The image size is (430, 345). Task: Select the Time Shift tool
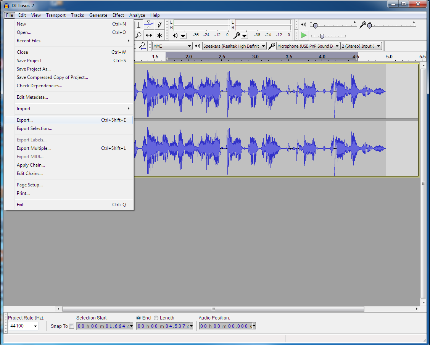click(149, 35)
